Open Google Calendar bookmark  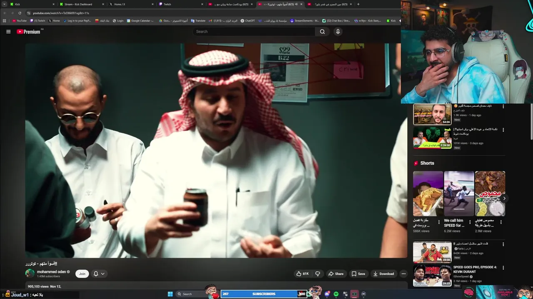coord(140,20)
